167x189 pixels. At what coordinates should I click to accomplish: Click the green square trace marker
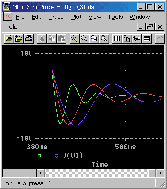coord(39,156)
